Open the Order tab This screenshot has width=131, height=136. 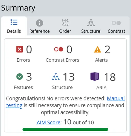(65, 26)
